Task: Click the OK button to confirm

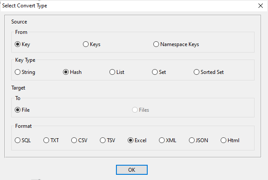Action: coord(132,170)
